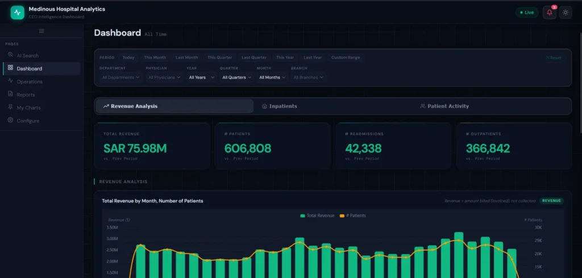Click the Revenue Analysis trend arrow icon

coord(106,106)
